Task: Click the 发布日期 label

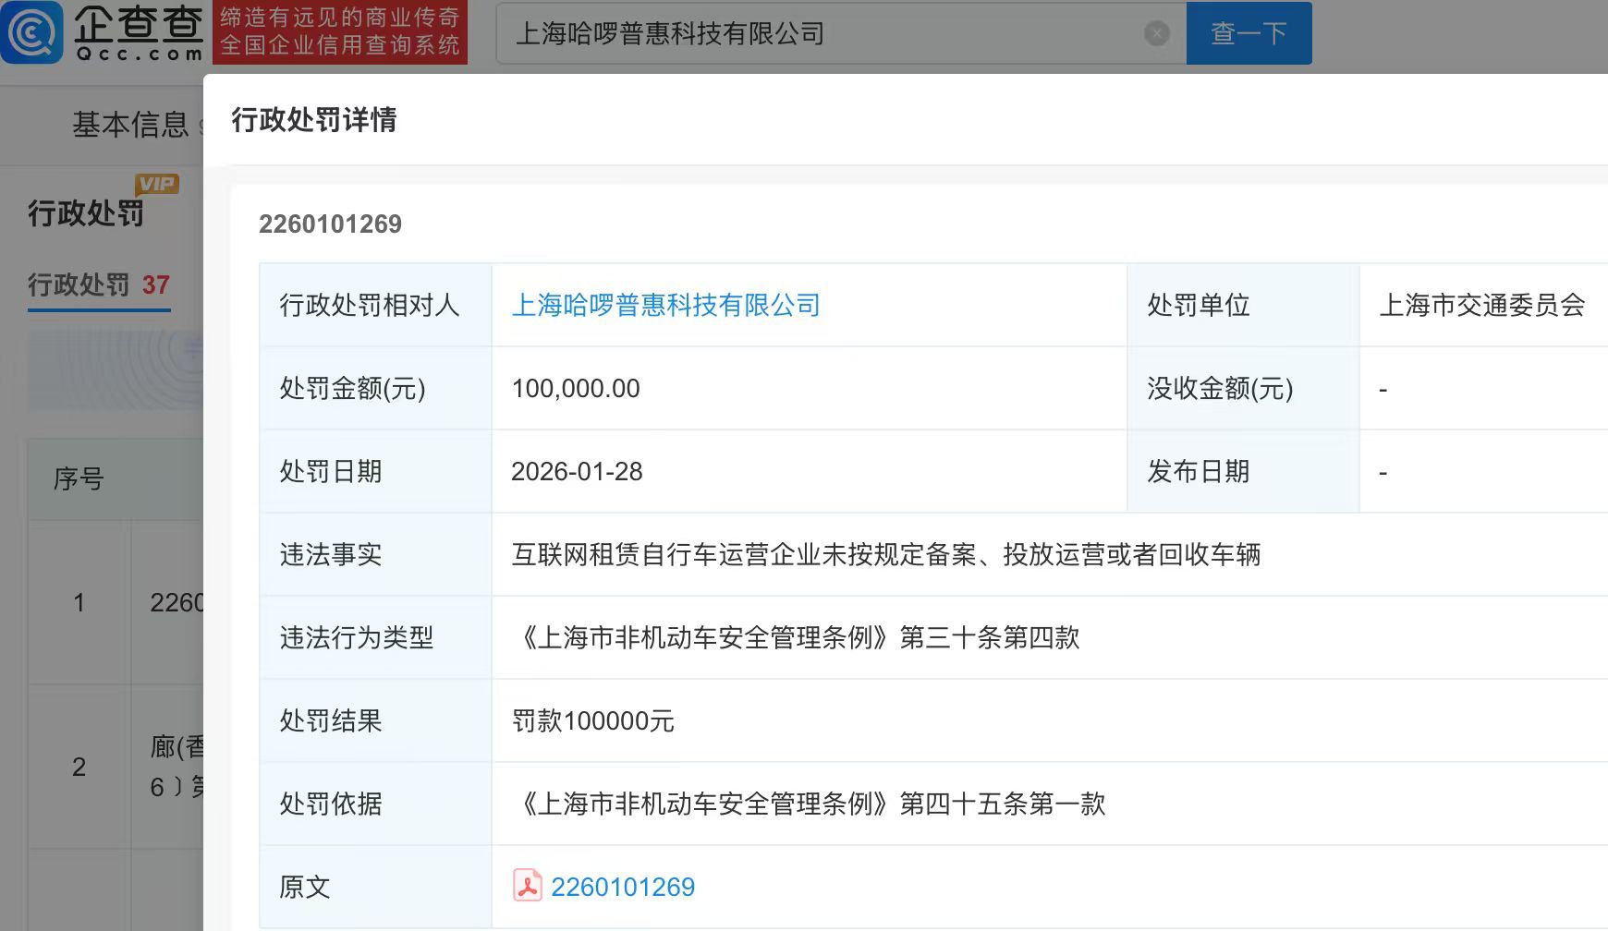Action: pos(1199,471)
